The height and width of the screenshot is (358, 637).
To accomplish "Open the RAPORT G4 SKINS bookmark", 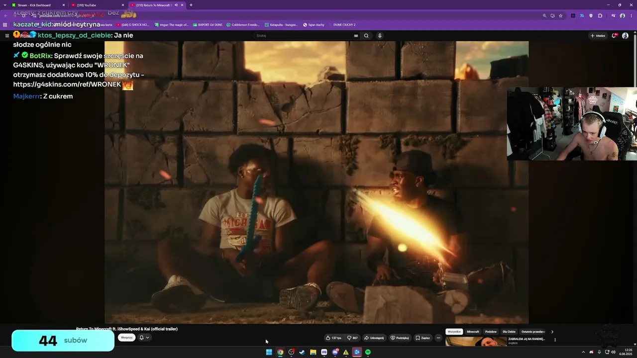I will pyautogui.click(x=208, y=24).
